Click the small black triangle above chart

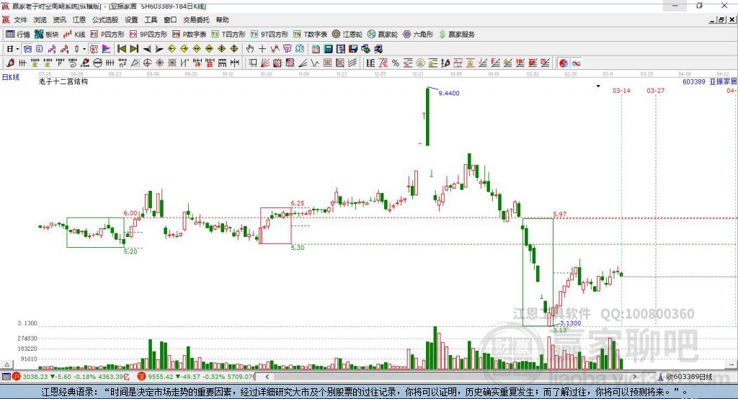point(598,86)
